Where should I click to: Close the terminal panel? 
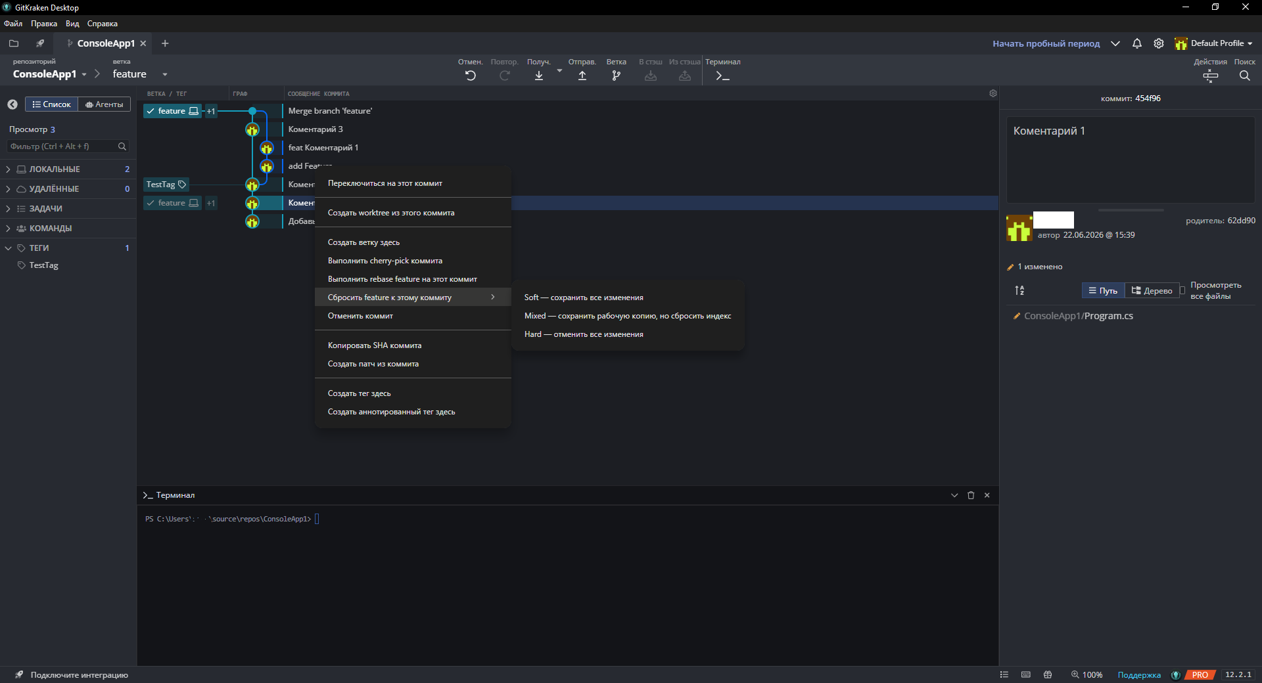point(987,495)
